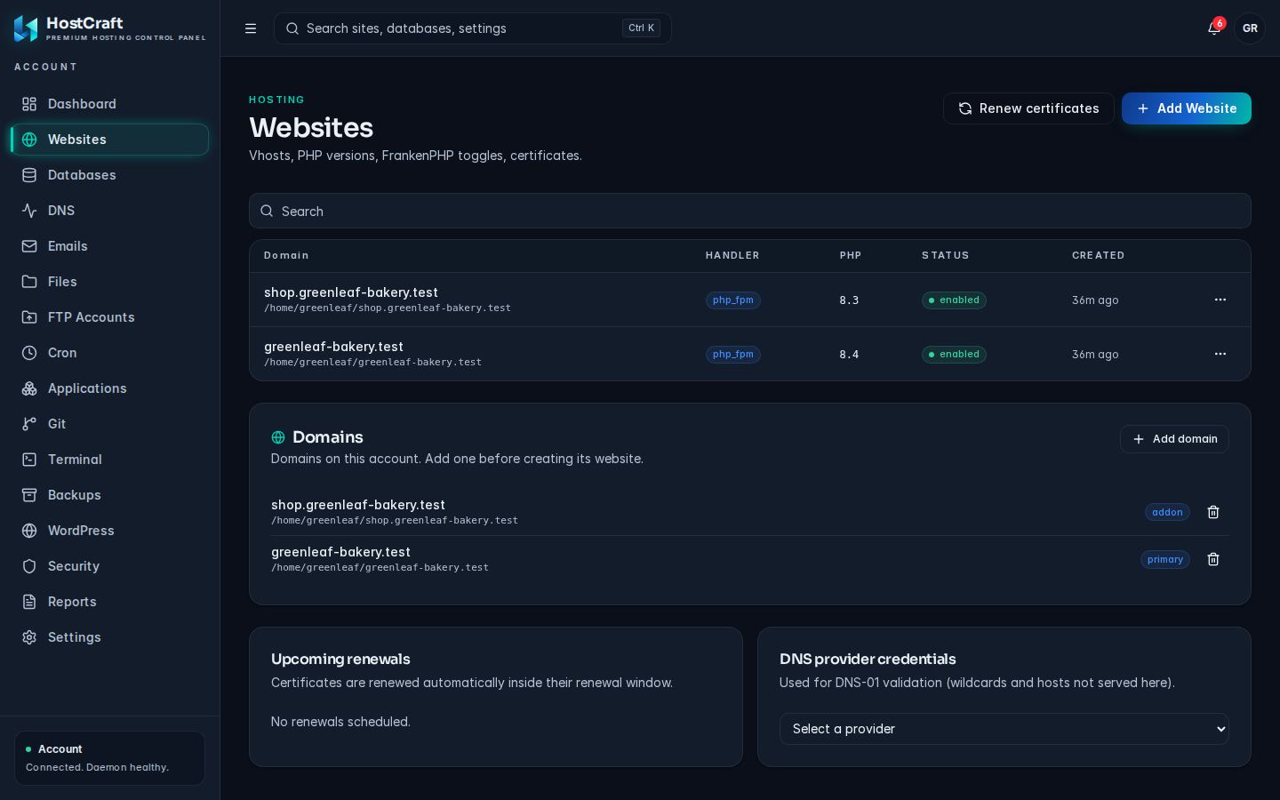Open row actions for greenleaf-bakery.test website
Image resolution: width=1280 pixels, height=800 pixels.
pyautogui.click(x=1220, y=354)
